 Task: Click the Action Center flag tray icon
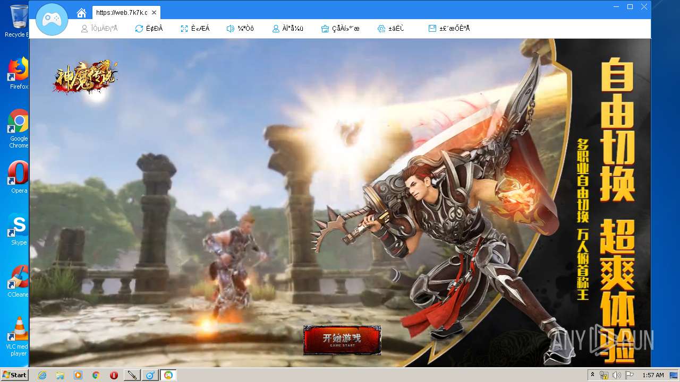[630, 375]
